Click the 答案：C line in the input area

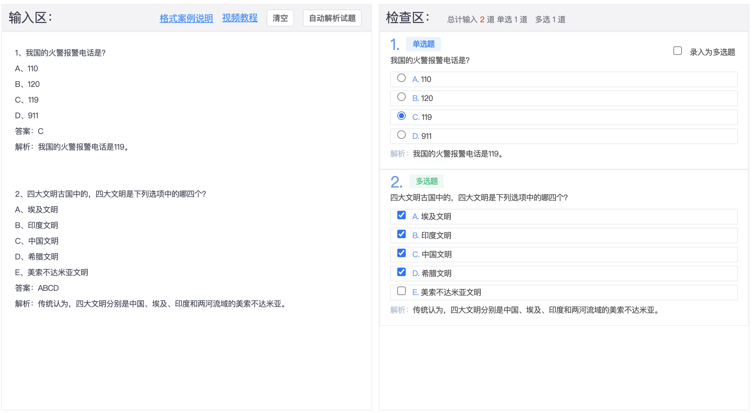coord(29,131)
